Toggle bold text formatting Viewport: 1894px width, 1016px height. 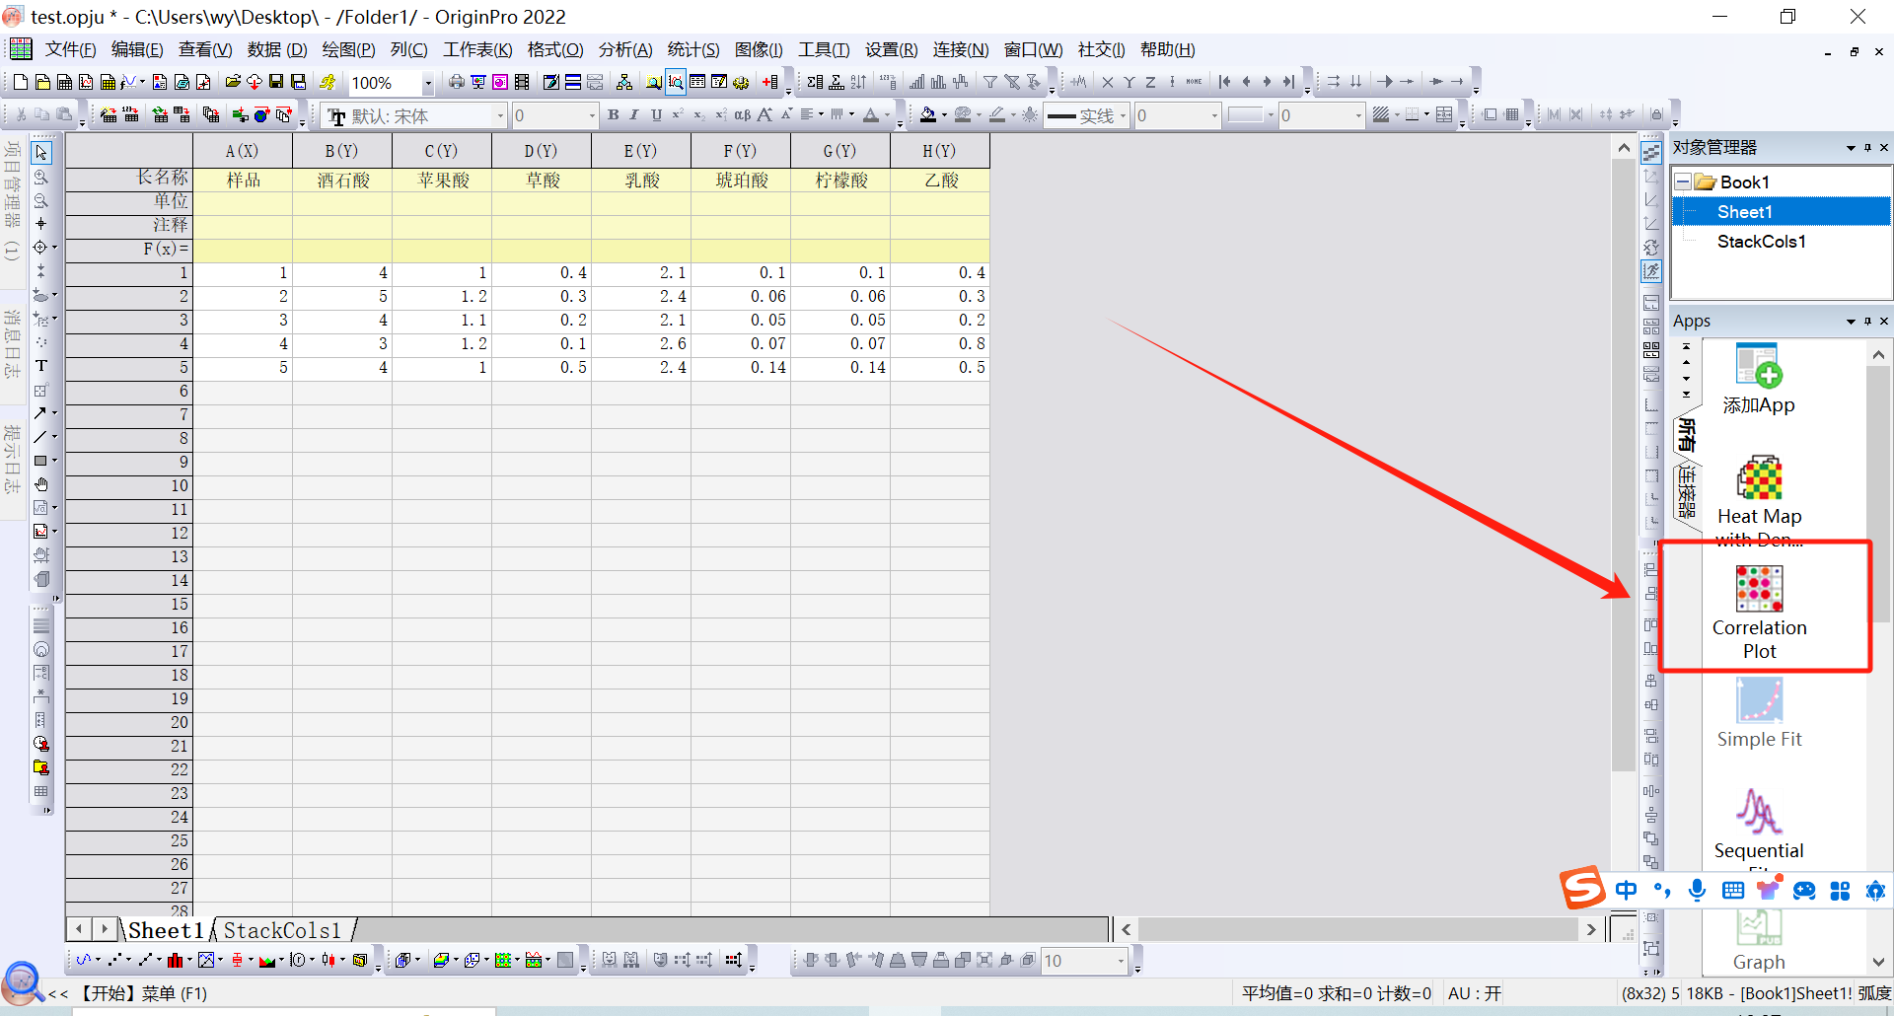[x=613, y=115]
